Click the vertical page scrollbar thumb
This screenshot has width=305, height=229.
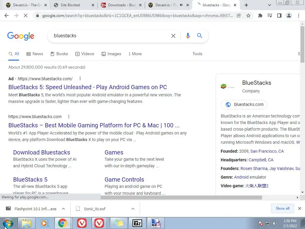coord(302,44)
